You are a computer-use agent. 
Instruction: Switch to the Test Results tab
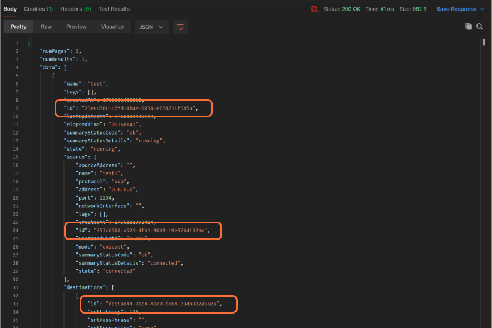114,9
